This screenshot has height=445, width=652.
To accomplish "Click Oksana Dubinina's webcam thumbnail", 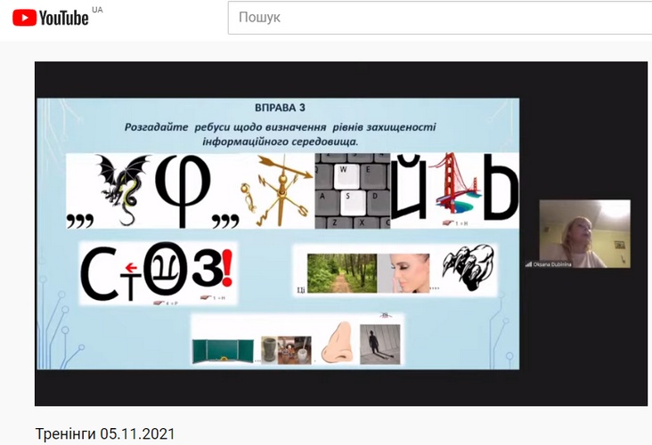I will point(584,233).
